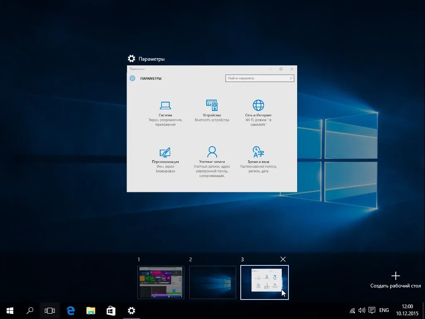Click the Распознавание голоса, регион, дата text

258,169
